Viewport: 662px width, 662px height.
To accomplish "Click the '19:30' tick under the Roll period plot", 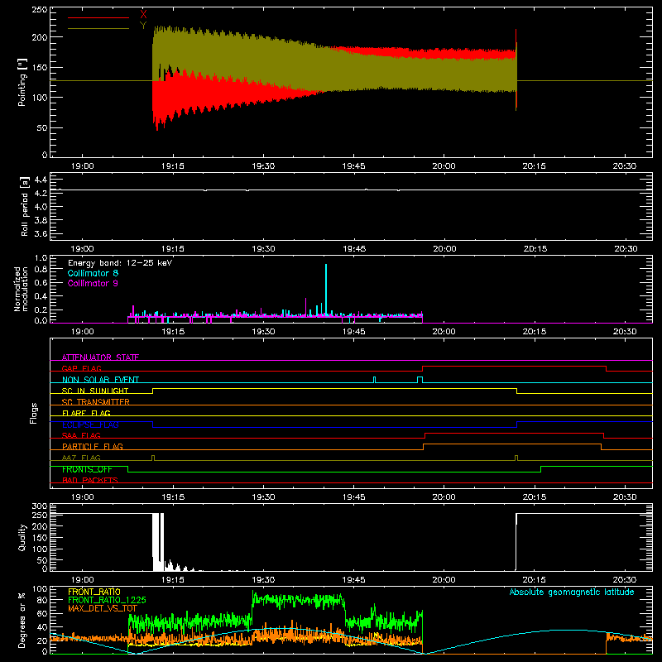I will (x=263, y=249).
